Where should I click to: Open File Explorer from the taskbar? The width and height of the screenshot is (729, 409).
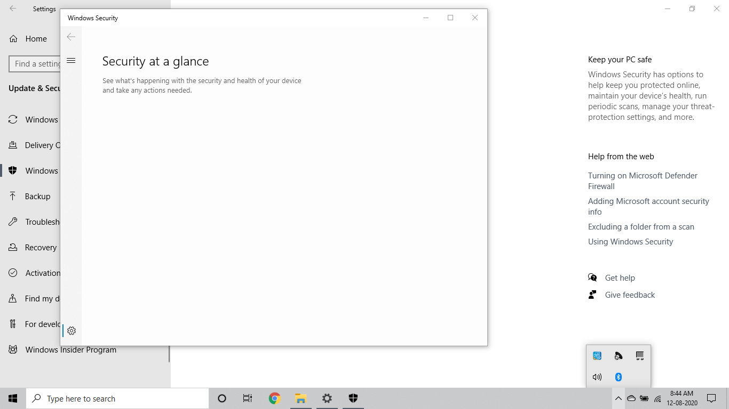pos(300,398)
